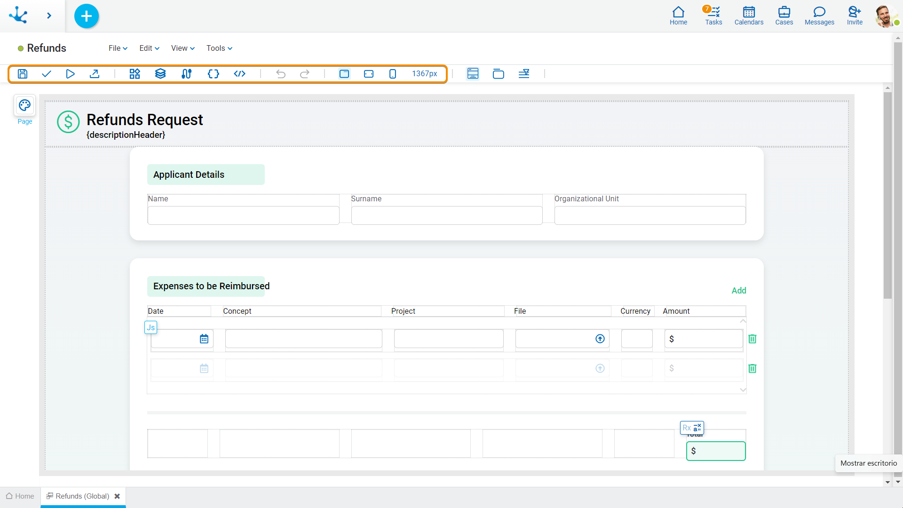Open the curly braces JSON icon
903x508 pixels.
pos(214,74)
